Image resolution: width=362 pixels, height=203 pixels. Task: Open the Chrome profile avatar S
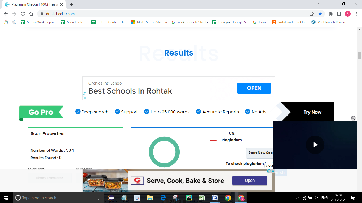tap(348, 14)
